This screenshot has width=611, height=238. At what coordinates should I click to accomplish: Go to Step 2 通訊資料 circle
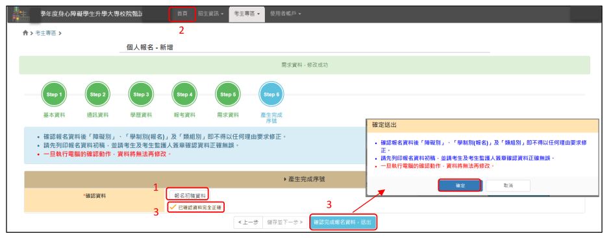coord(97,94)
